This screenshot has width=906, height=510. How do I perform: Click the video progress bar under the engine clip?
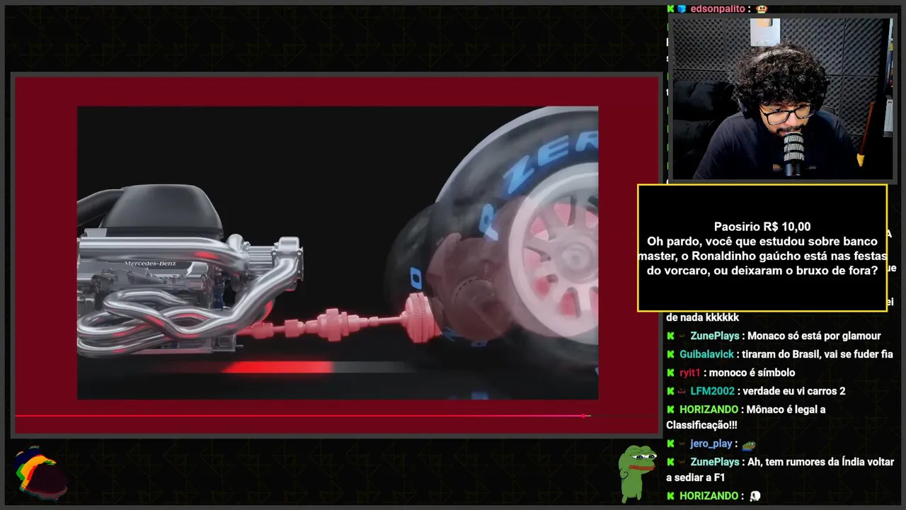[x=337, y=416]
